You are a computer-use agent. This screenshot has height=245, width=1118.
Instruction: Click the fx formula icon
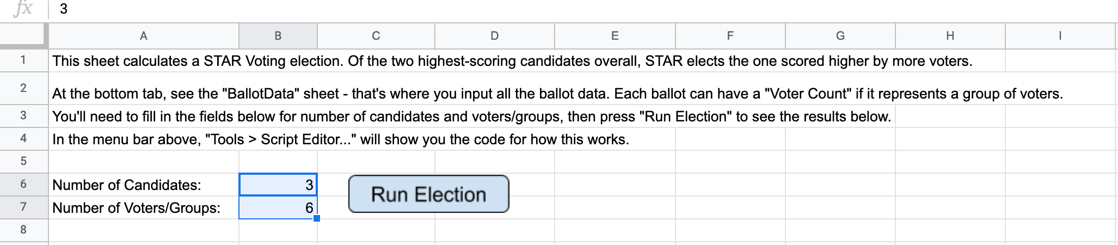23,9
